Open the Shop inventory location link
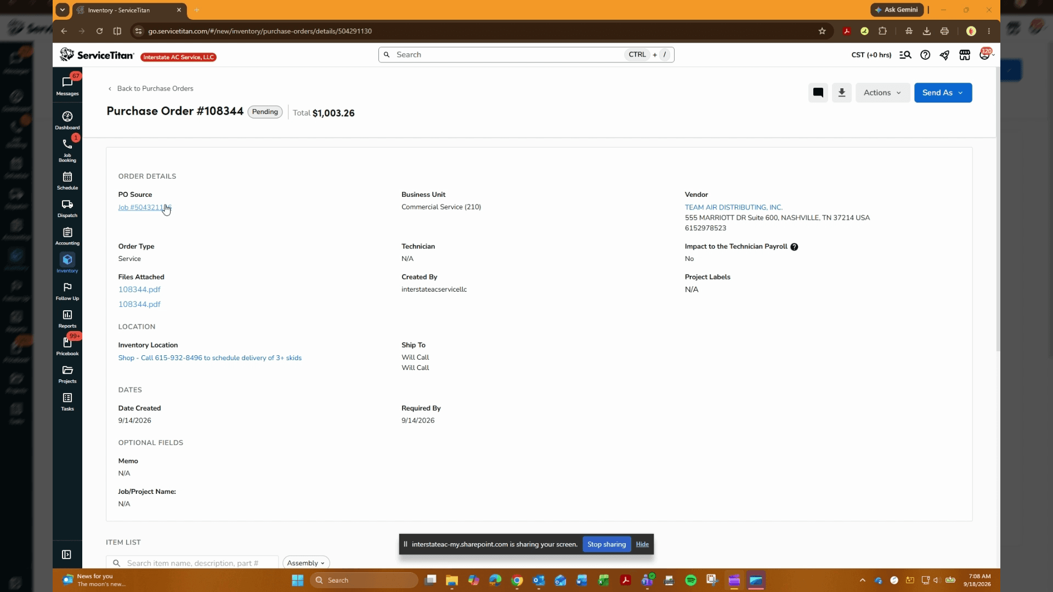Viewport: 1053px width, 592px height. tap(210, 358)
